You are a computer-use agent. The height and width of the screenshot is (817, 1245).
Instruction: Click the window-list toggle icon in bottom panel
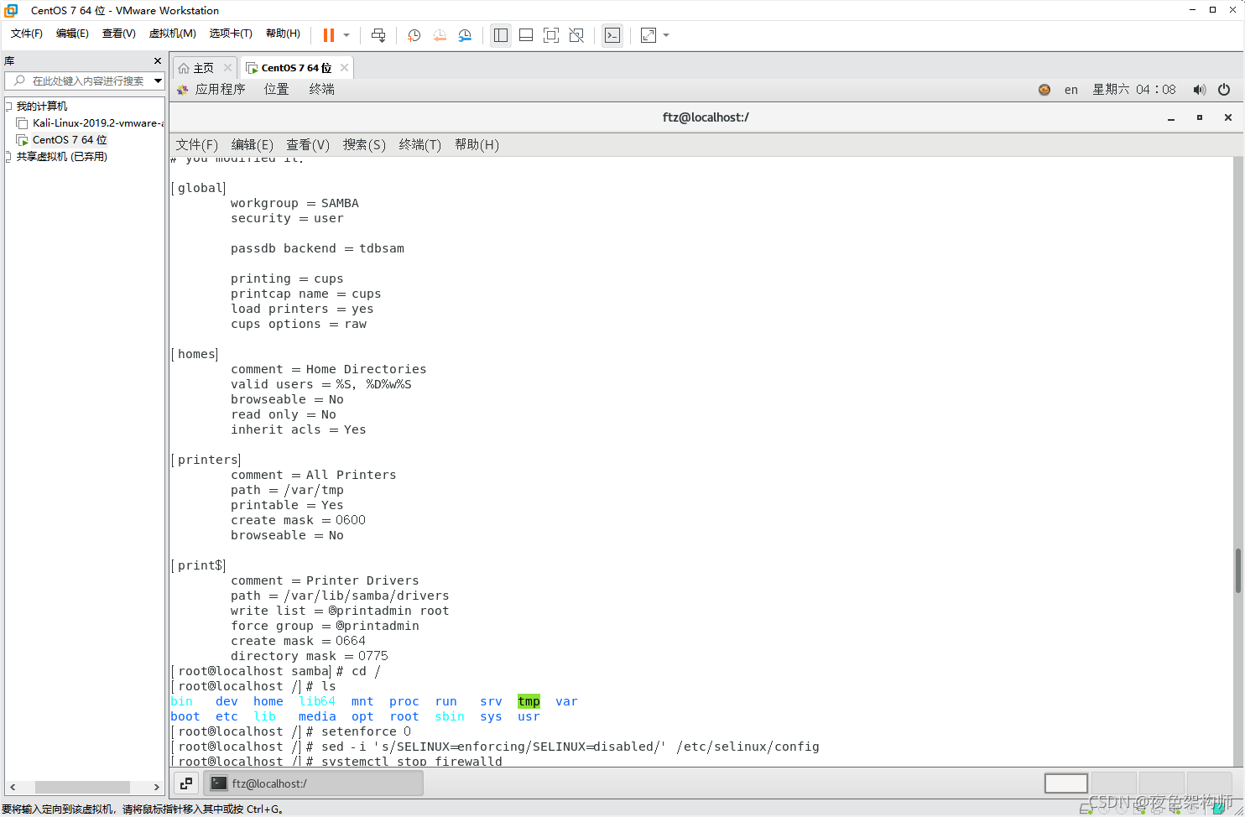pos(186,783)
